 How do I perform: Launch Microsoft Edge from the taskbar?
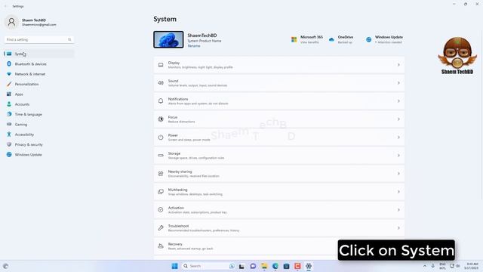click(275, 266)
